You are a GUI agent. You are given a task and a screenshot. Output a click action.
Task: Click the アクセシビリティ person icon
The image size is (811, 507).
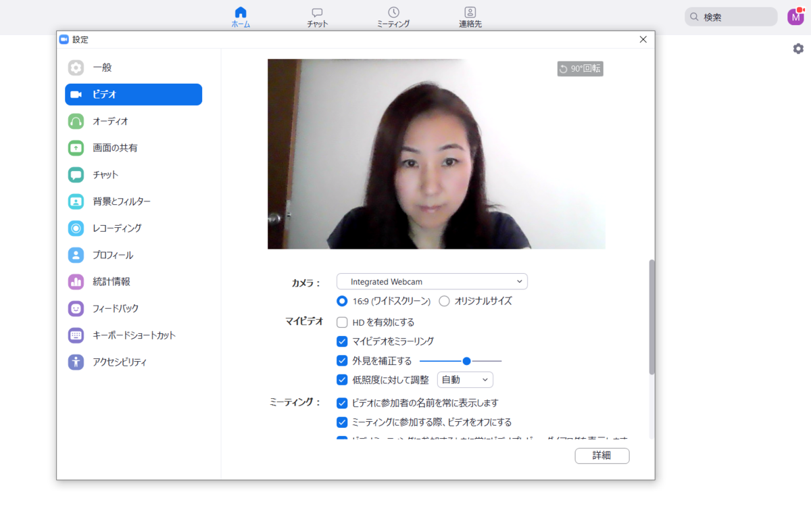(76, 362)
